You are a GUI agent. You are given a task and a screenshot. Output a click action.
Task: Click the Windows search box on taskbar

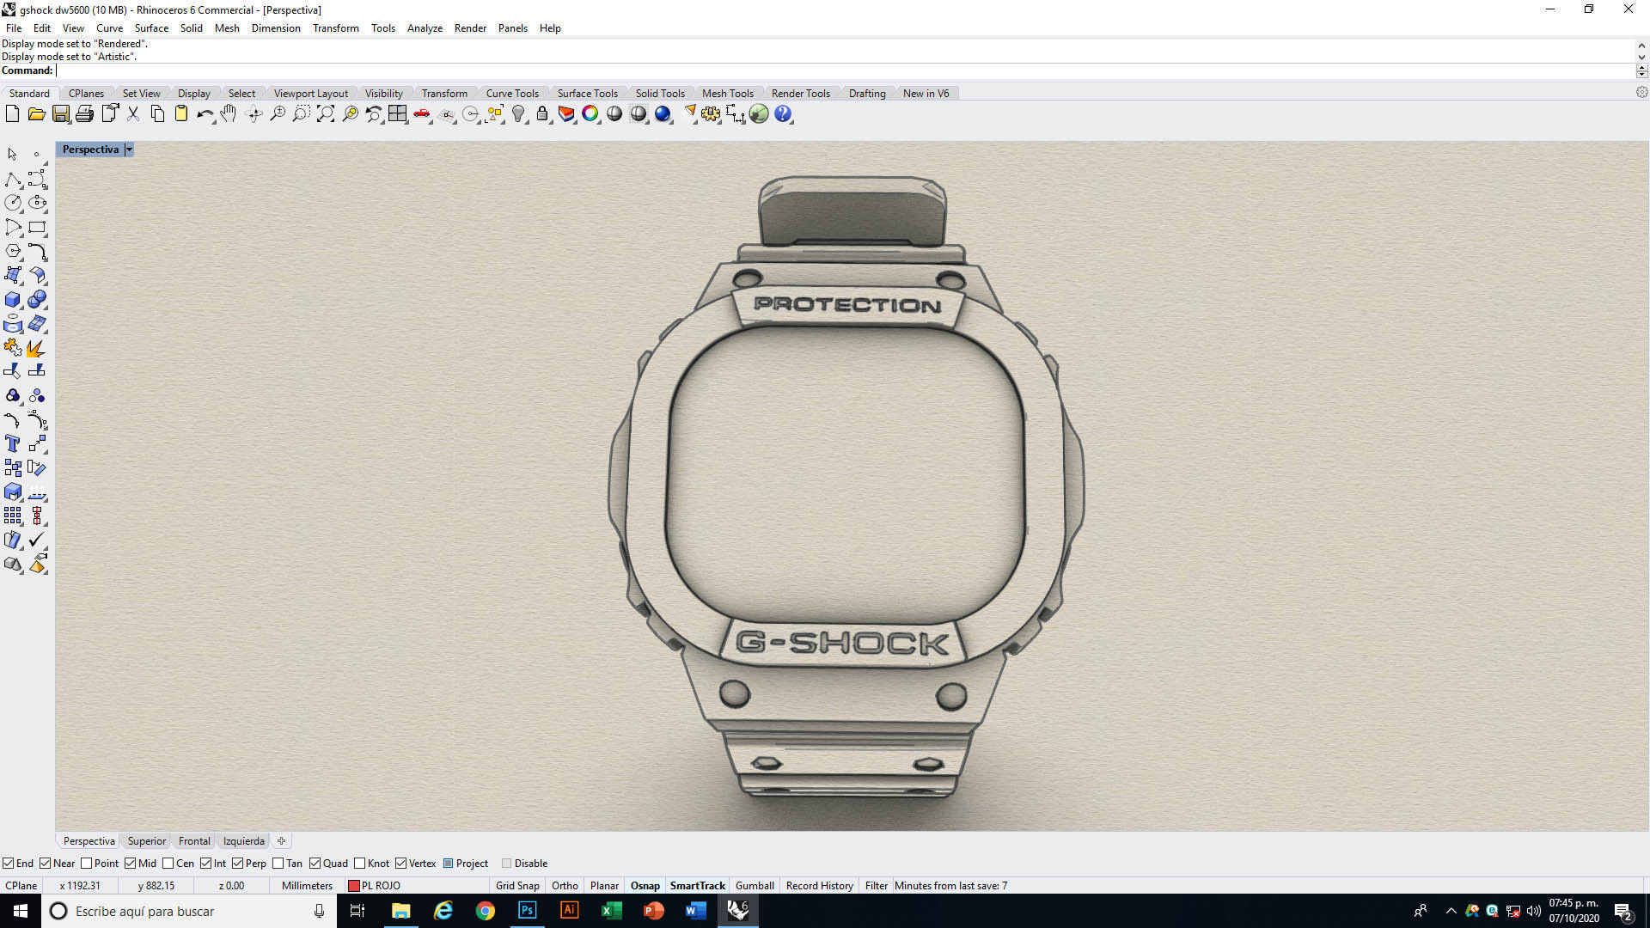tap(189, 911)
